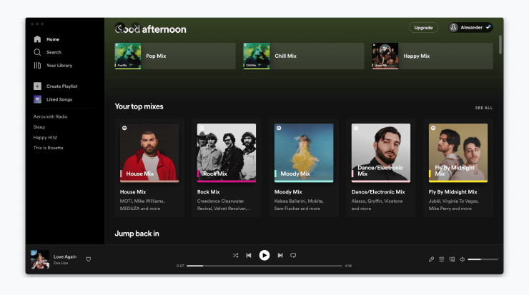Select Search in the sidebar
Viewport: 529px width, 295px height.
tap(54, 52)
